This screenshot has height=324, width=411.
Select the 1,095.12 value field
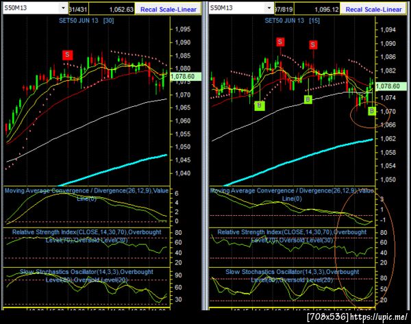click(317, 10)
